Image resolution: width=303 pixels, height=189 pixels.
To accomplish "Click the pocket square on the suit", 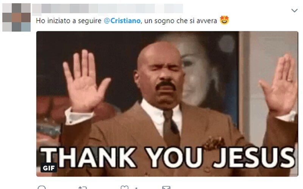I will (x=214, y=143).
